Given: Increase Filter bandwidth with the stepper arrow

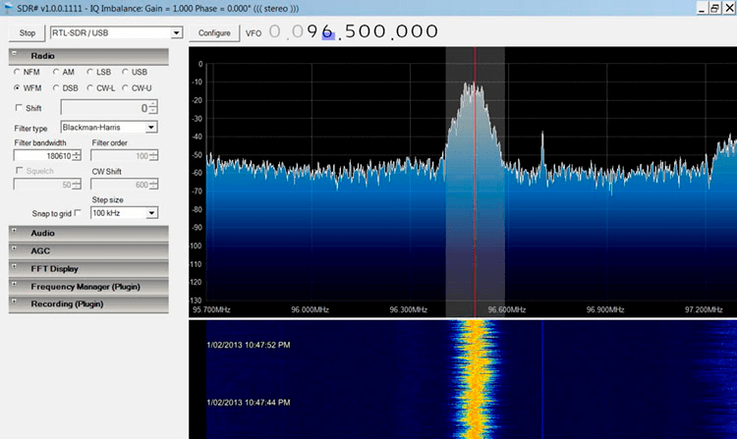Looking at the screenshot, I should (x=77, y=152).
